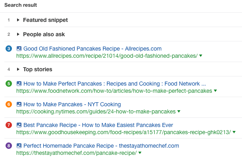The width and height of the screenshot is (242, 158).
Task: Visit the thestayathomechef.com pancake-recipe URL
Action: tap(76, 153)
